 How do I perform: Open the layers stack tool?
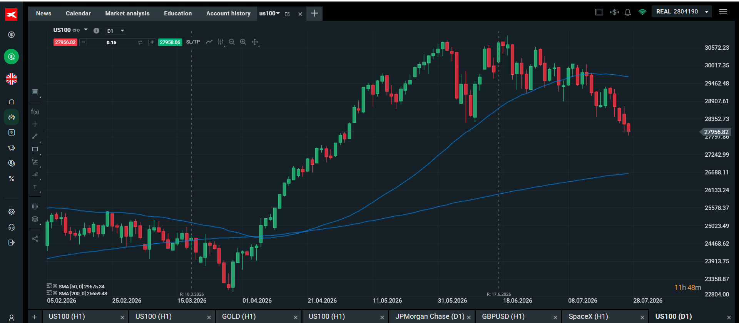click(x=35, y=219)
